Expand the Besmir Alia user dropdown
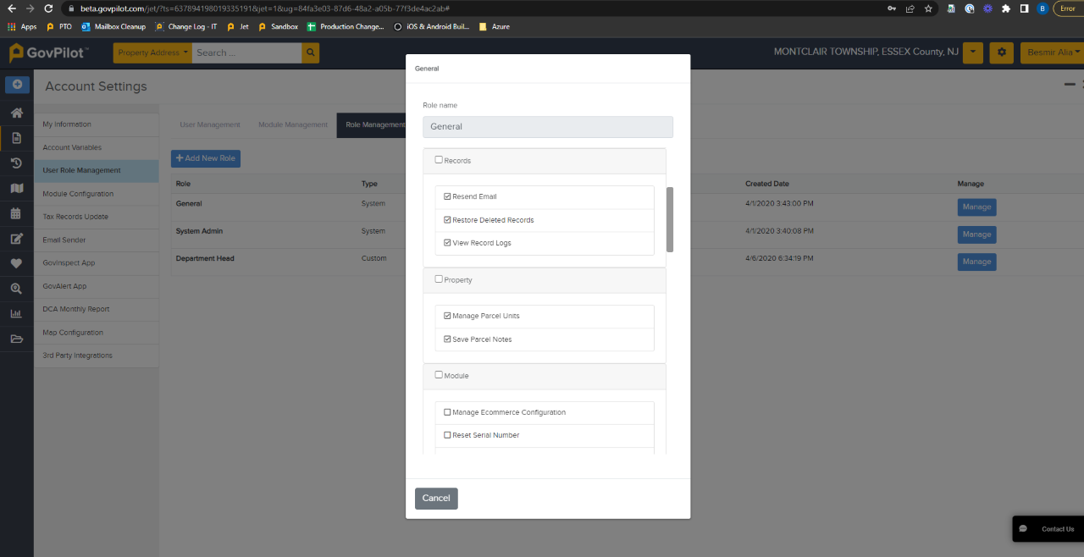Image resolution: width=1084 pixels, height=557 pixels. (x=1051, y=52)
